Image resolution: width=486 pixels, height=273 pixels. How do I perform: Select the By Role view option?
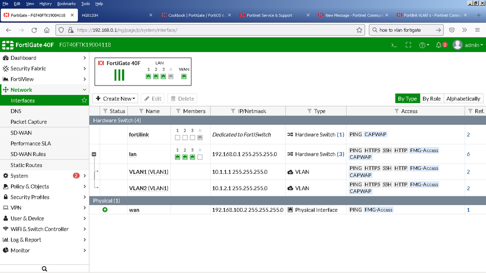click(431, 99)
